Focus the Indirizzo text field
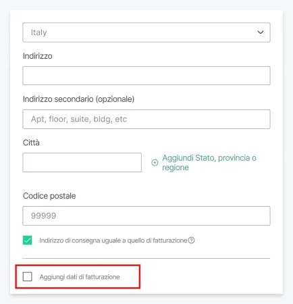This screenshot has height=304, width=293. pyautogui.click(x=146, y=76)
